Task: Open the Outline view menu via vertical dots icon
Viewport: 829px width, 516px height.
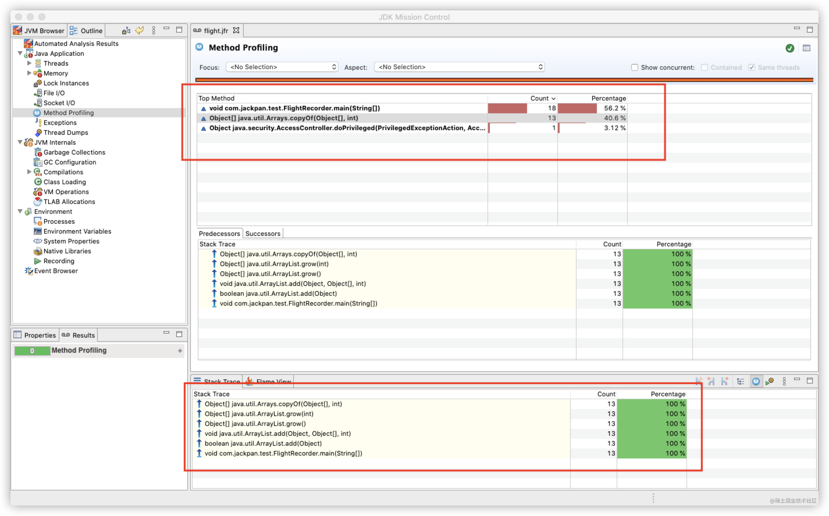Action: click(154, 30)
